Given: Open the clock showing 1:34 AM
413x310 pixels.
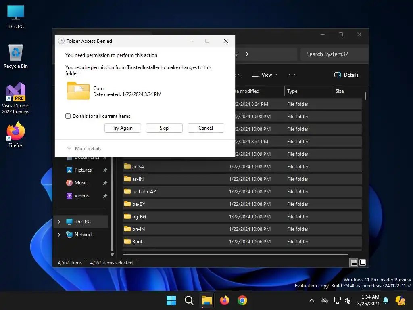Looking at the screenshot, I should click(368, 300).
